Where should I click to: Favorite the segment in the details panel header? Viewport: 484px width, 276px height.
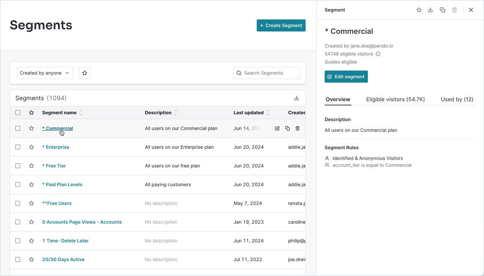[x=419, y=10]
